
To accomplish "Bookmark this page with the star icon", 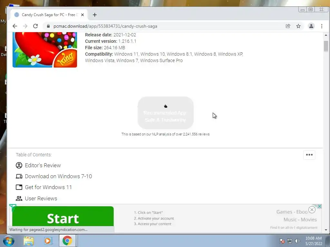I will pos(298,26).
